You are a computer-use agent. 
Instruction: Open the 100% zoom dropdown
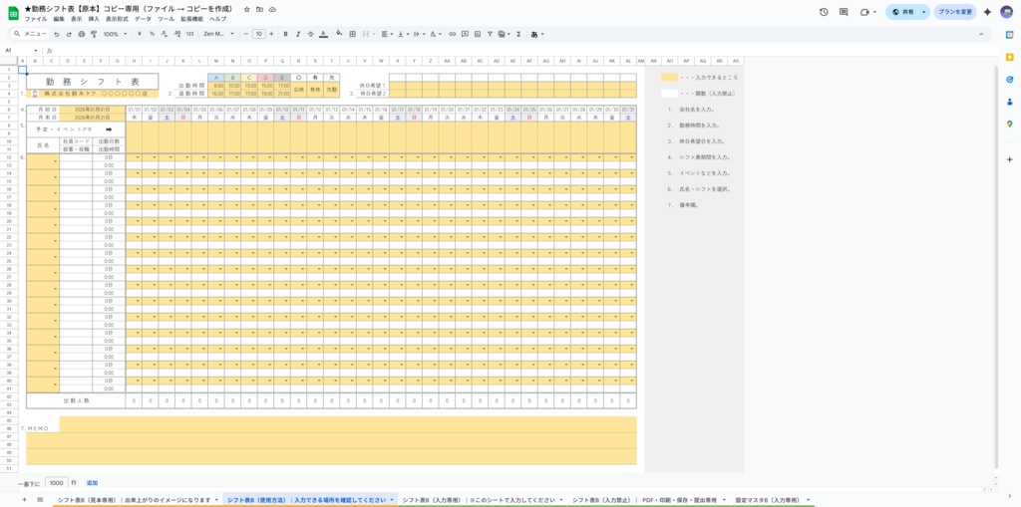point(116,34)
